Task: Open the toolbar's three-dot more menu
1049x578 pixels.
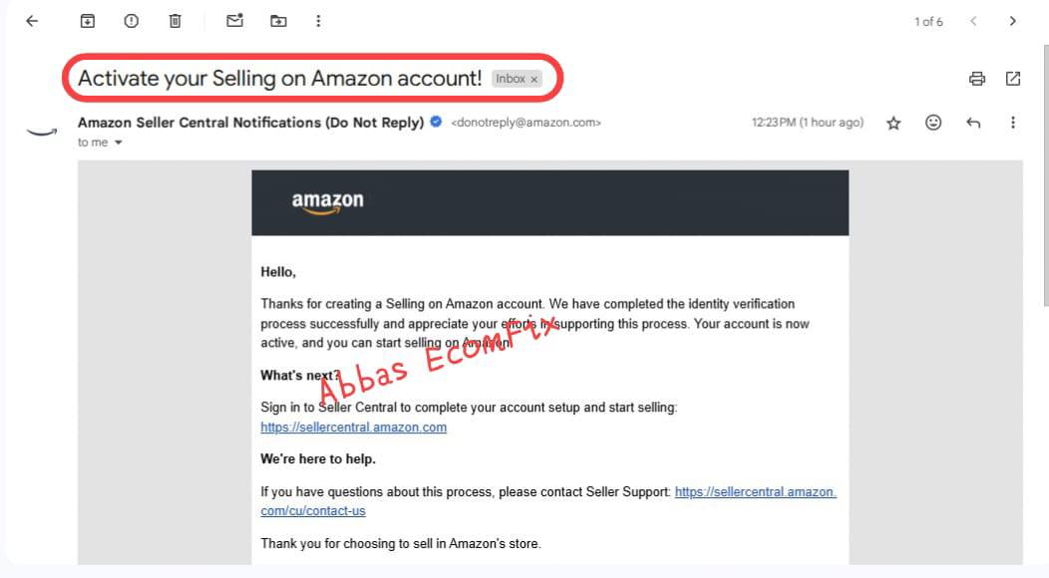Action: (318, 21)
